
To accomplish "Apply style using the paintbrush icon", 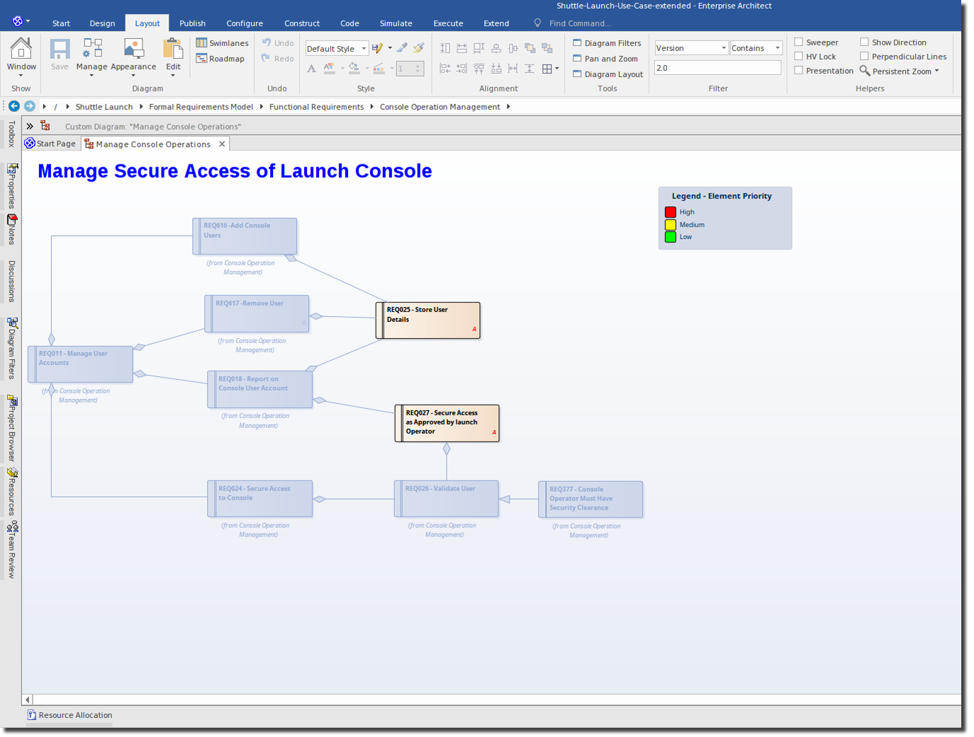I will pos(418,47).
